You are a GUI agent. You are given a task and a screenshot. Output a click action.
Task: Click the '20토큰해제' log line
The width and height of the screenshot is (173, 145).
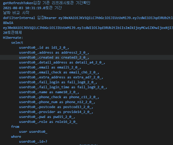(12, 33)
